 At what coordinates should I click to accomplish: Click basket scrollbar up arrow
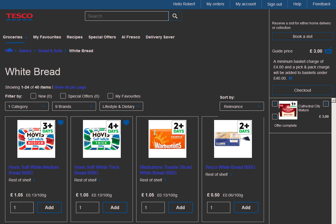coord(334,100)
